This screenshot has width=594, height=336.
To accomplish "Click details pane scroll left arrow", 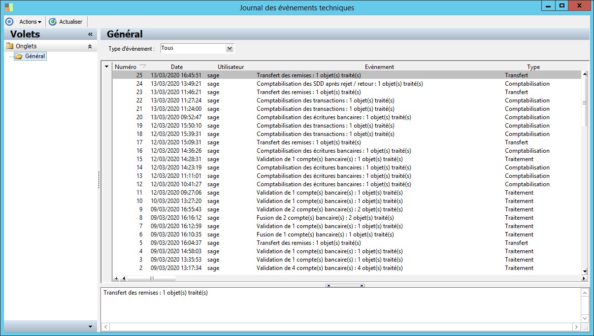I will pyautogui.click(x=105, y=327).
